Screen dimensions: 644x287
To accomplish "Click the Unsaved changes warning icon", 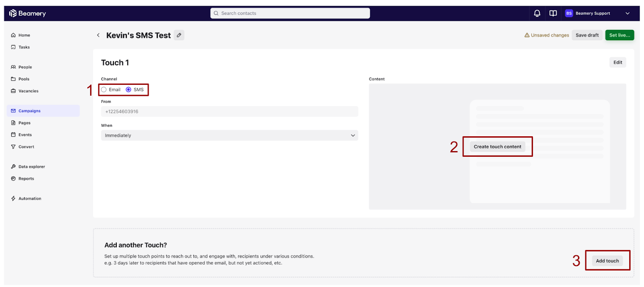I will pos(527,35).
